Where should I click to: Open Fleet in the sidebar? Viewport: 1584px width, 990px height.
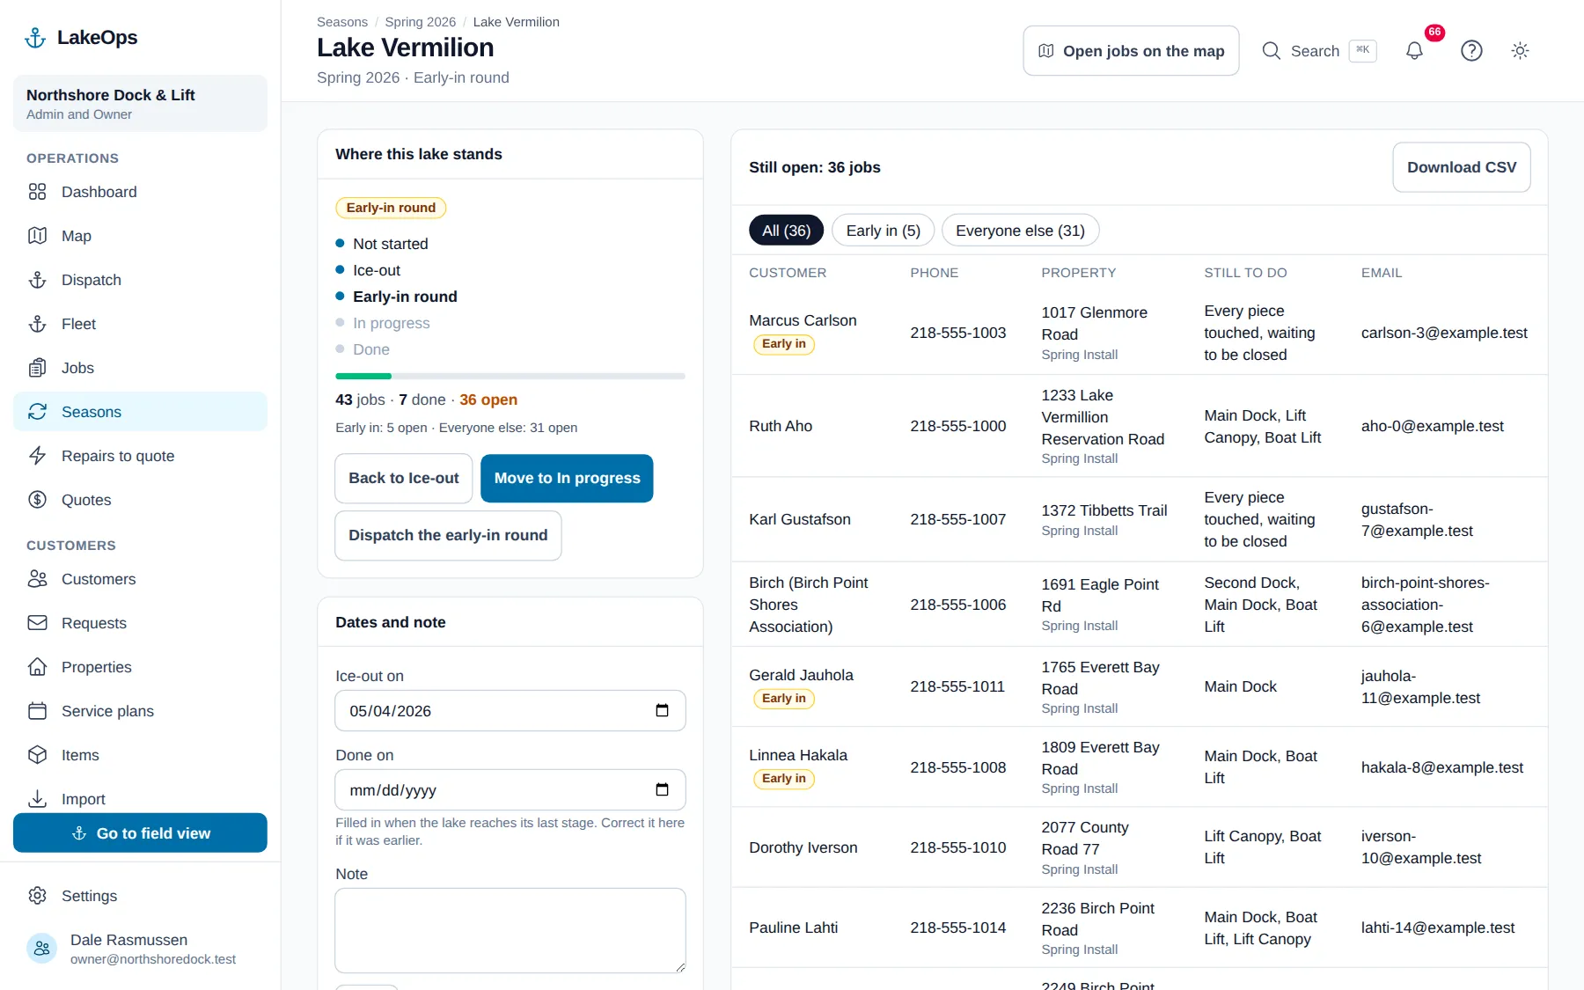point(140,324)
